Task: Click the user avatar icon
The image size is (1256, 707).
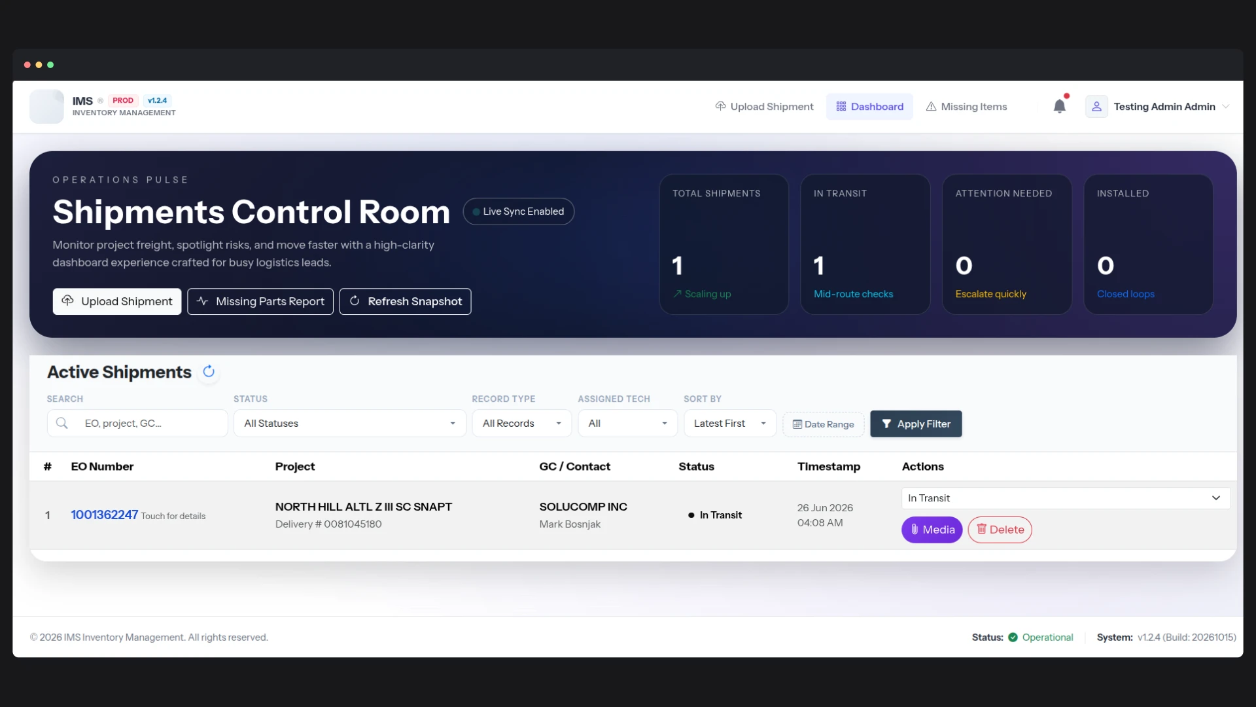Action: pyautogui.click(x=1096, y=106)
